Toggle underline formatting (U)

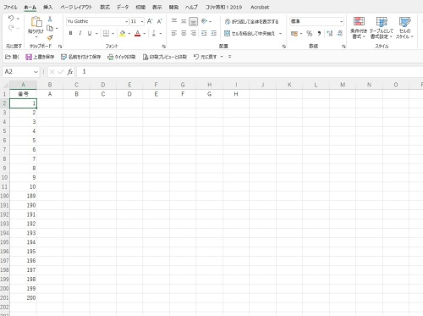pos(90,33)
